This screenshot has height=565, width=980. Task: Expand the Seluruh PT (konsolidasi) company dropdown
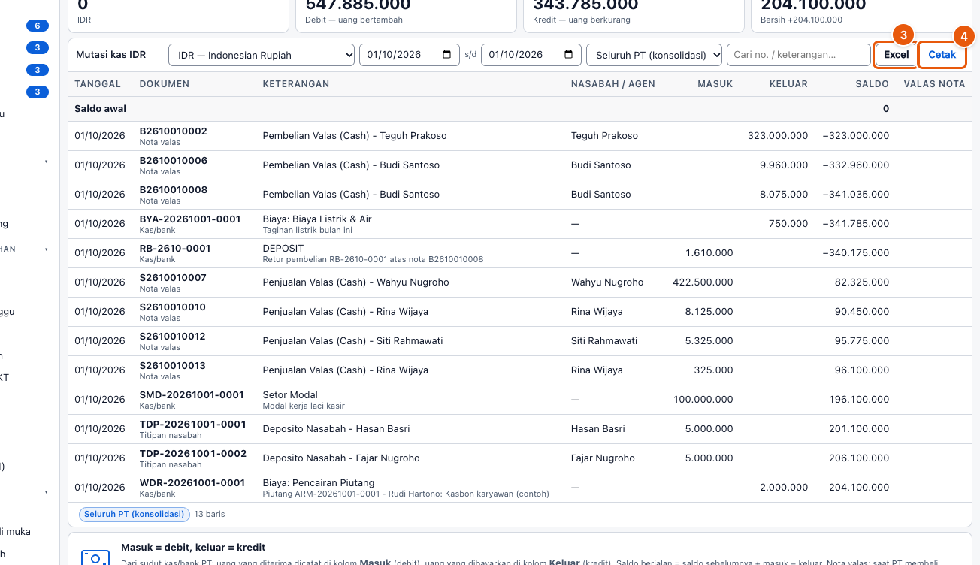click(x=654, y=55)
